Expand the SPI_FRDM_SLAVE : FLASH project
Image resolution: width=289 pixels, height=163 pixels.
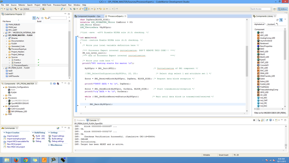[4, 68]
